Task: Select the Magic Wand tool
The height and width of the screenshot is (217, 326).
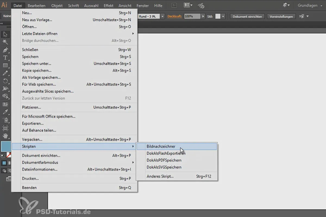Action: coord(5,42)
